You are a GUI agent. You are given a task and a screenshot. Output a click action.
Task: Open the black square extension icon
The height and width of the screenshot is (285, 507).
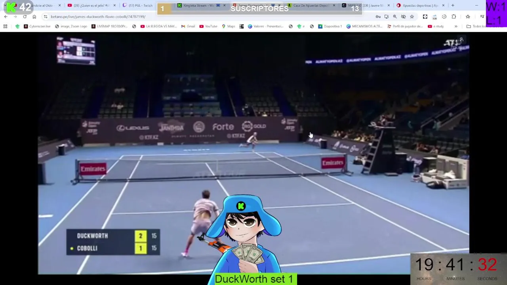click(425, 17)
